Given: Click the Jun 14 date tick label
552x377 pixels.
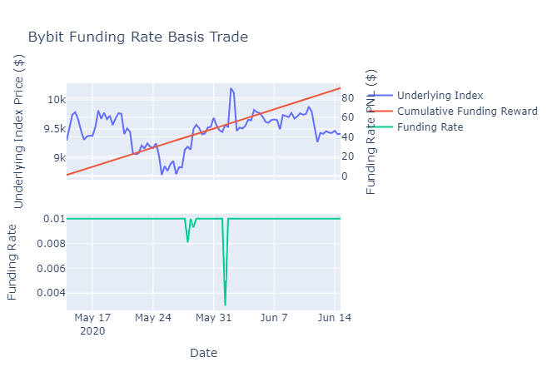Looking at the screenshot, I should point(335,318).
